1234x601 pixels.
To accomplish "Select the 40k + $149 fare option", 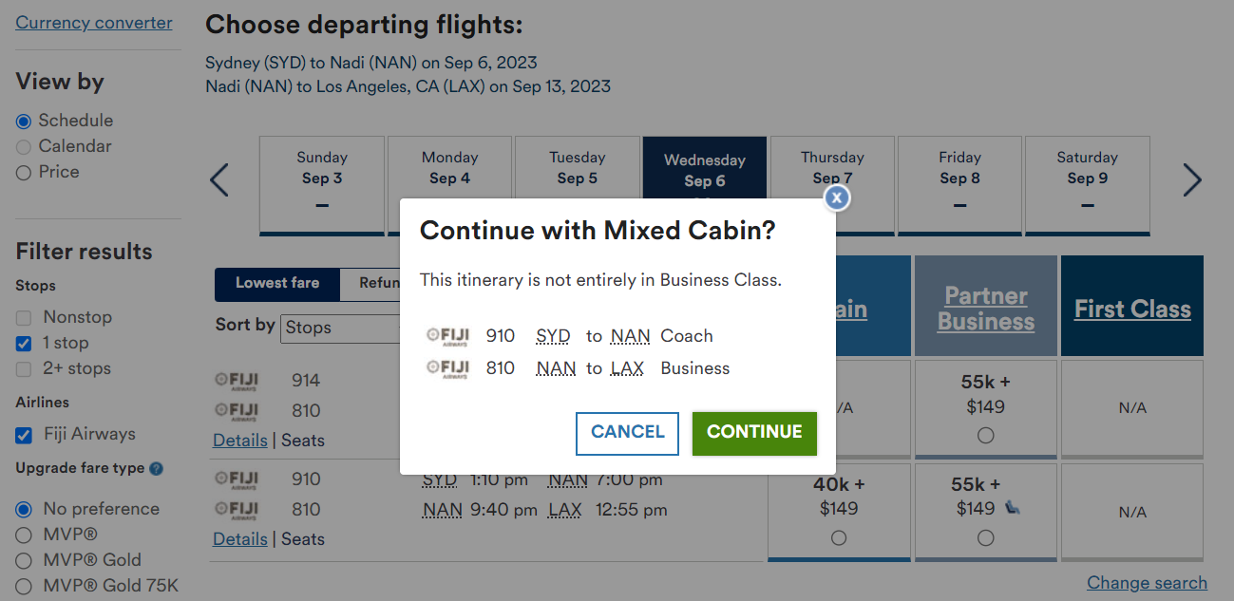I will (839, 538).
